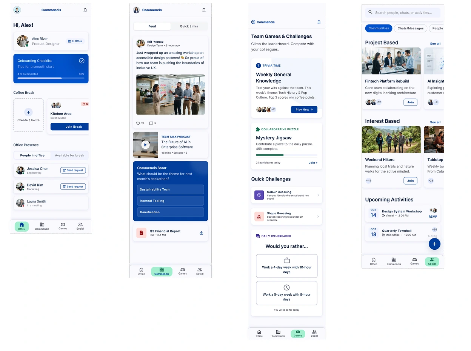This screenshot has height=351, width=471.
Task: Open Games tab on Feed screen bottom bar
Action: (183, 271)
